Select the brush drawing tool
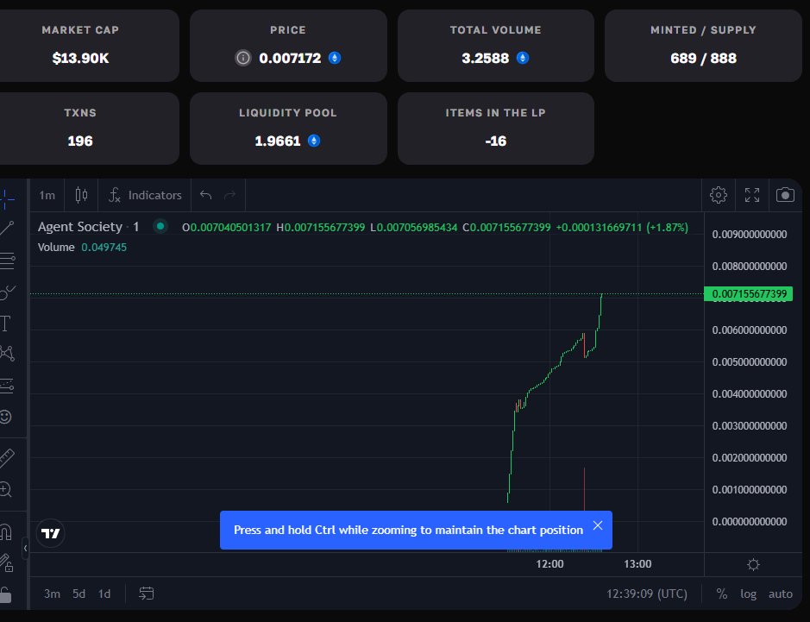This screenshot has width=810, height=622. [6, 292]
